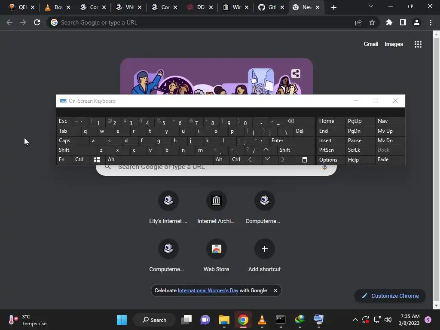Show hidden system tray icons
The height and width of the screenshot is (330, 440).
[x=355, y=320]
